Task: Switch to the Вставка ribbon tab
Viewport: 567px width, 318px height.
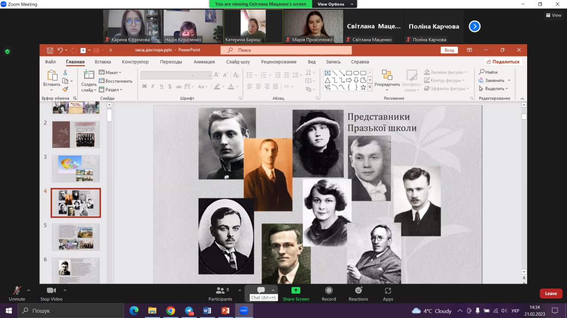Action: click(x=103, y=62)
